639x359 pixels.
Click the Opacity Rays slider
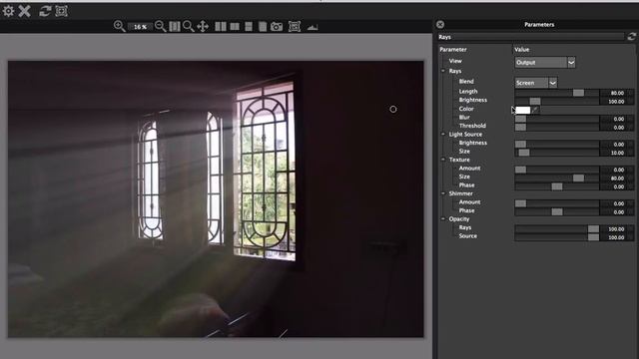557,228
